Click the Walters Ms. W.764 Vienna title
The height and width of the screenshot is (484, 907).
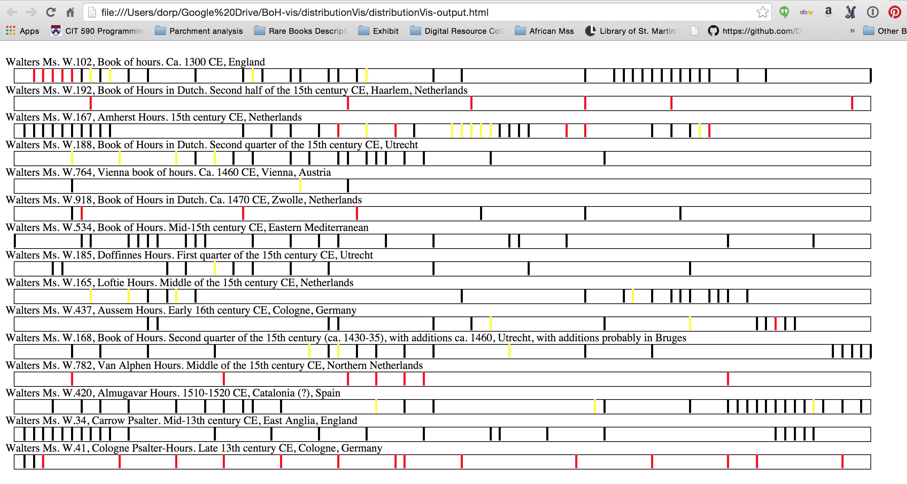click(x=168, y=172)
